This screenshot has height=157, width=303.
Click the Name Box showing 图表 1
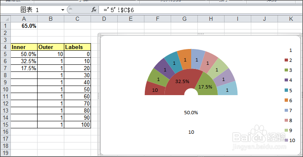pos(30,10)
